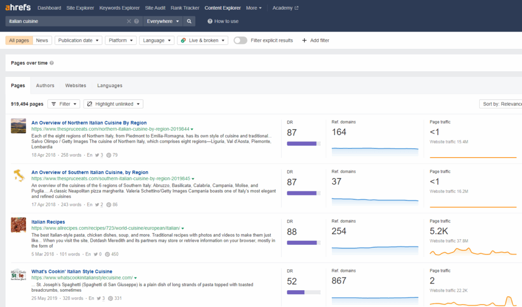The image size is (522, 307).
Task: Select the Pages tab
Action: [x=18, y=86]
